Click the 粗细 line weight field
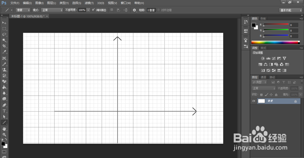Screen dimensions: 304x158 (x=151, y=10)
